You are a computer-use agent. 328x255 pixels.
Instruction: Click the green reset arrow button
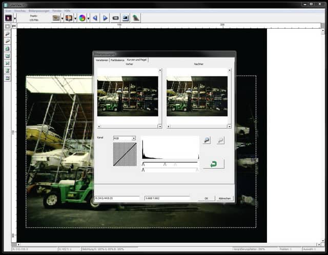(213, 164)
